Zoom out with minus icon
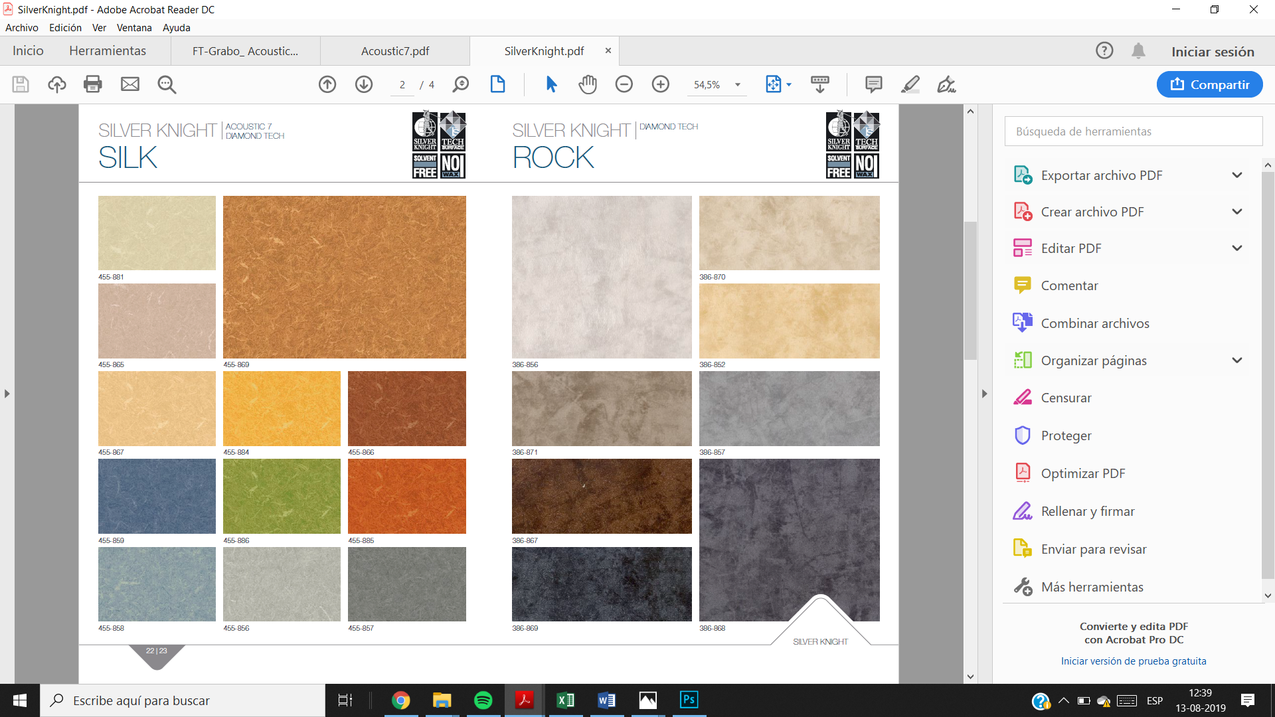1275x717 pixels. click(624, 84)
